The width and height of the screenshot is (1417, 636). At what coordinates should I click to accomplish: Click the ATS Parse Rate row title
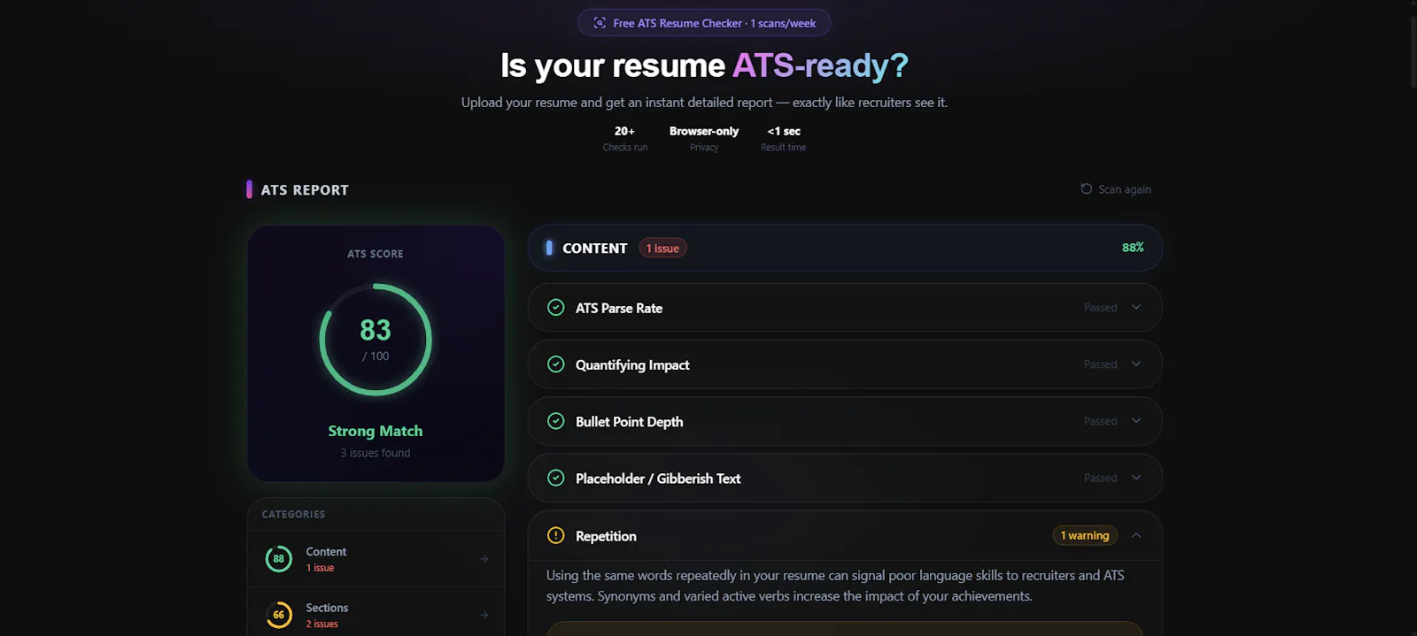click(x=619, y=308)
